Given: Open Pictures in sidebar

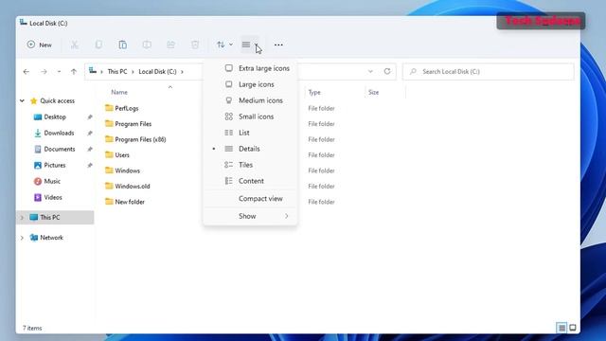Looking at the screenshot, I should click(x=50, y=165).
